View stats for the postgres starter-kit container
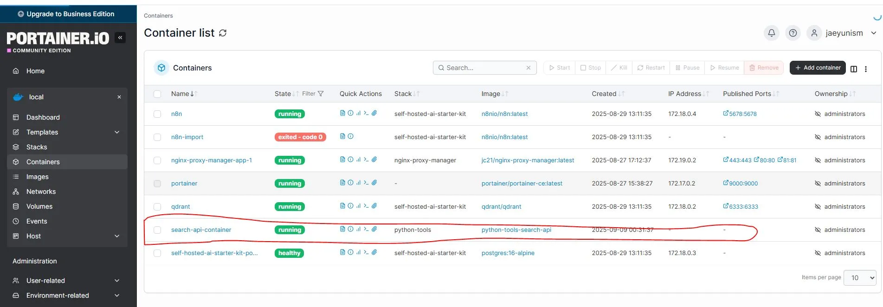Viewport: 883px width, 307px height. [358, 252]
